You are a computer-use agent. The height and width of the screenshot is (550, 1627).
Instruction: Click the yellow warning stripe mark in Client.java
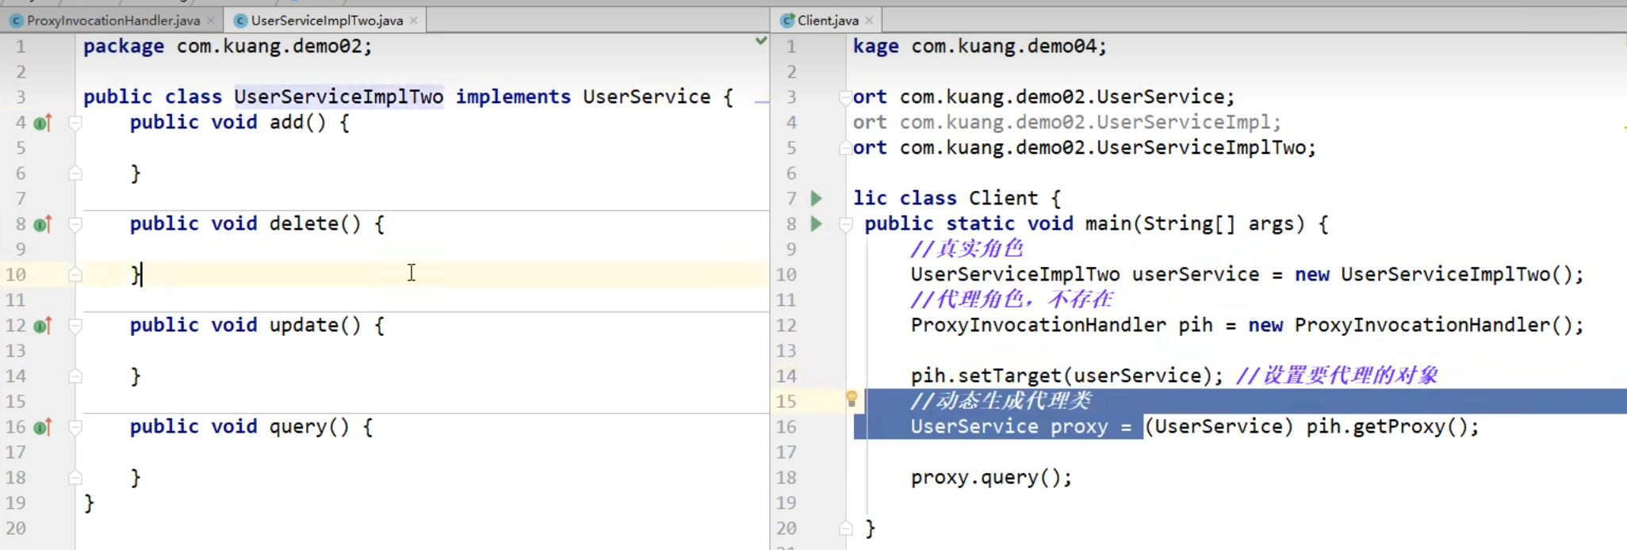[x=1624, y=127]
